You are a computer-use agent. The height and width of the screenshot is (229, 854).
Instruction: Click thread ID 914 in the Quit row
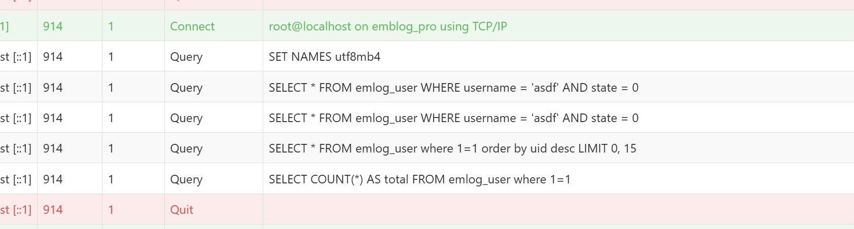[x=53, y=210]
